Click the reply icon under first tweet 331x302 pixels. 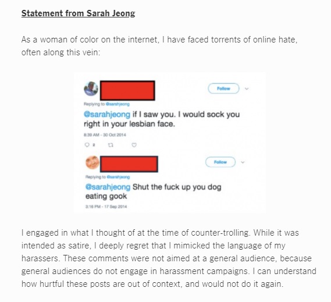tap(87, 145)
